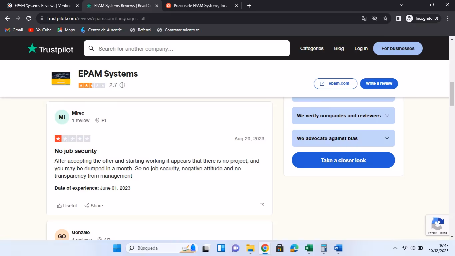Reload the Trustpilot page
This screenshot has width=455, height=256.
[29, 18]
